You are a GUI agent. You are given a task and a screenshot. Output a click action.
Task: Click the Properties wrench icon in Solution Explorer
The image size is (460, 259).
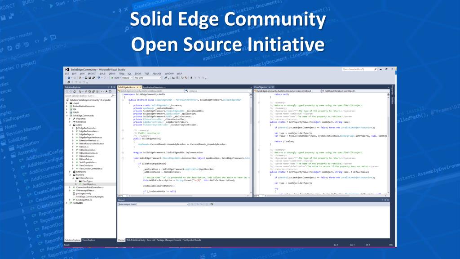pos(106,92)
